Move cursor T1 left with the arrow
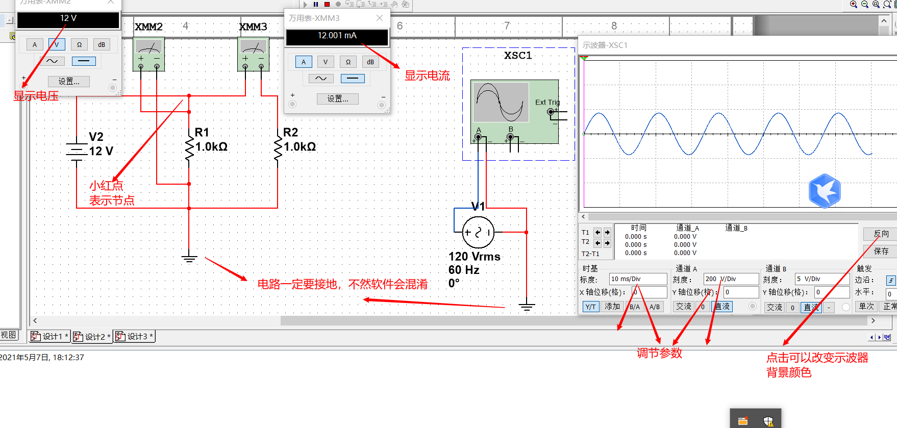This screenshot has height=428, width=897. [597, 232]
